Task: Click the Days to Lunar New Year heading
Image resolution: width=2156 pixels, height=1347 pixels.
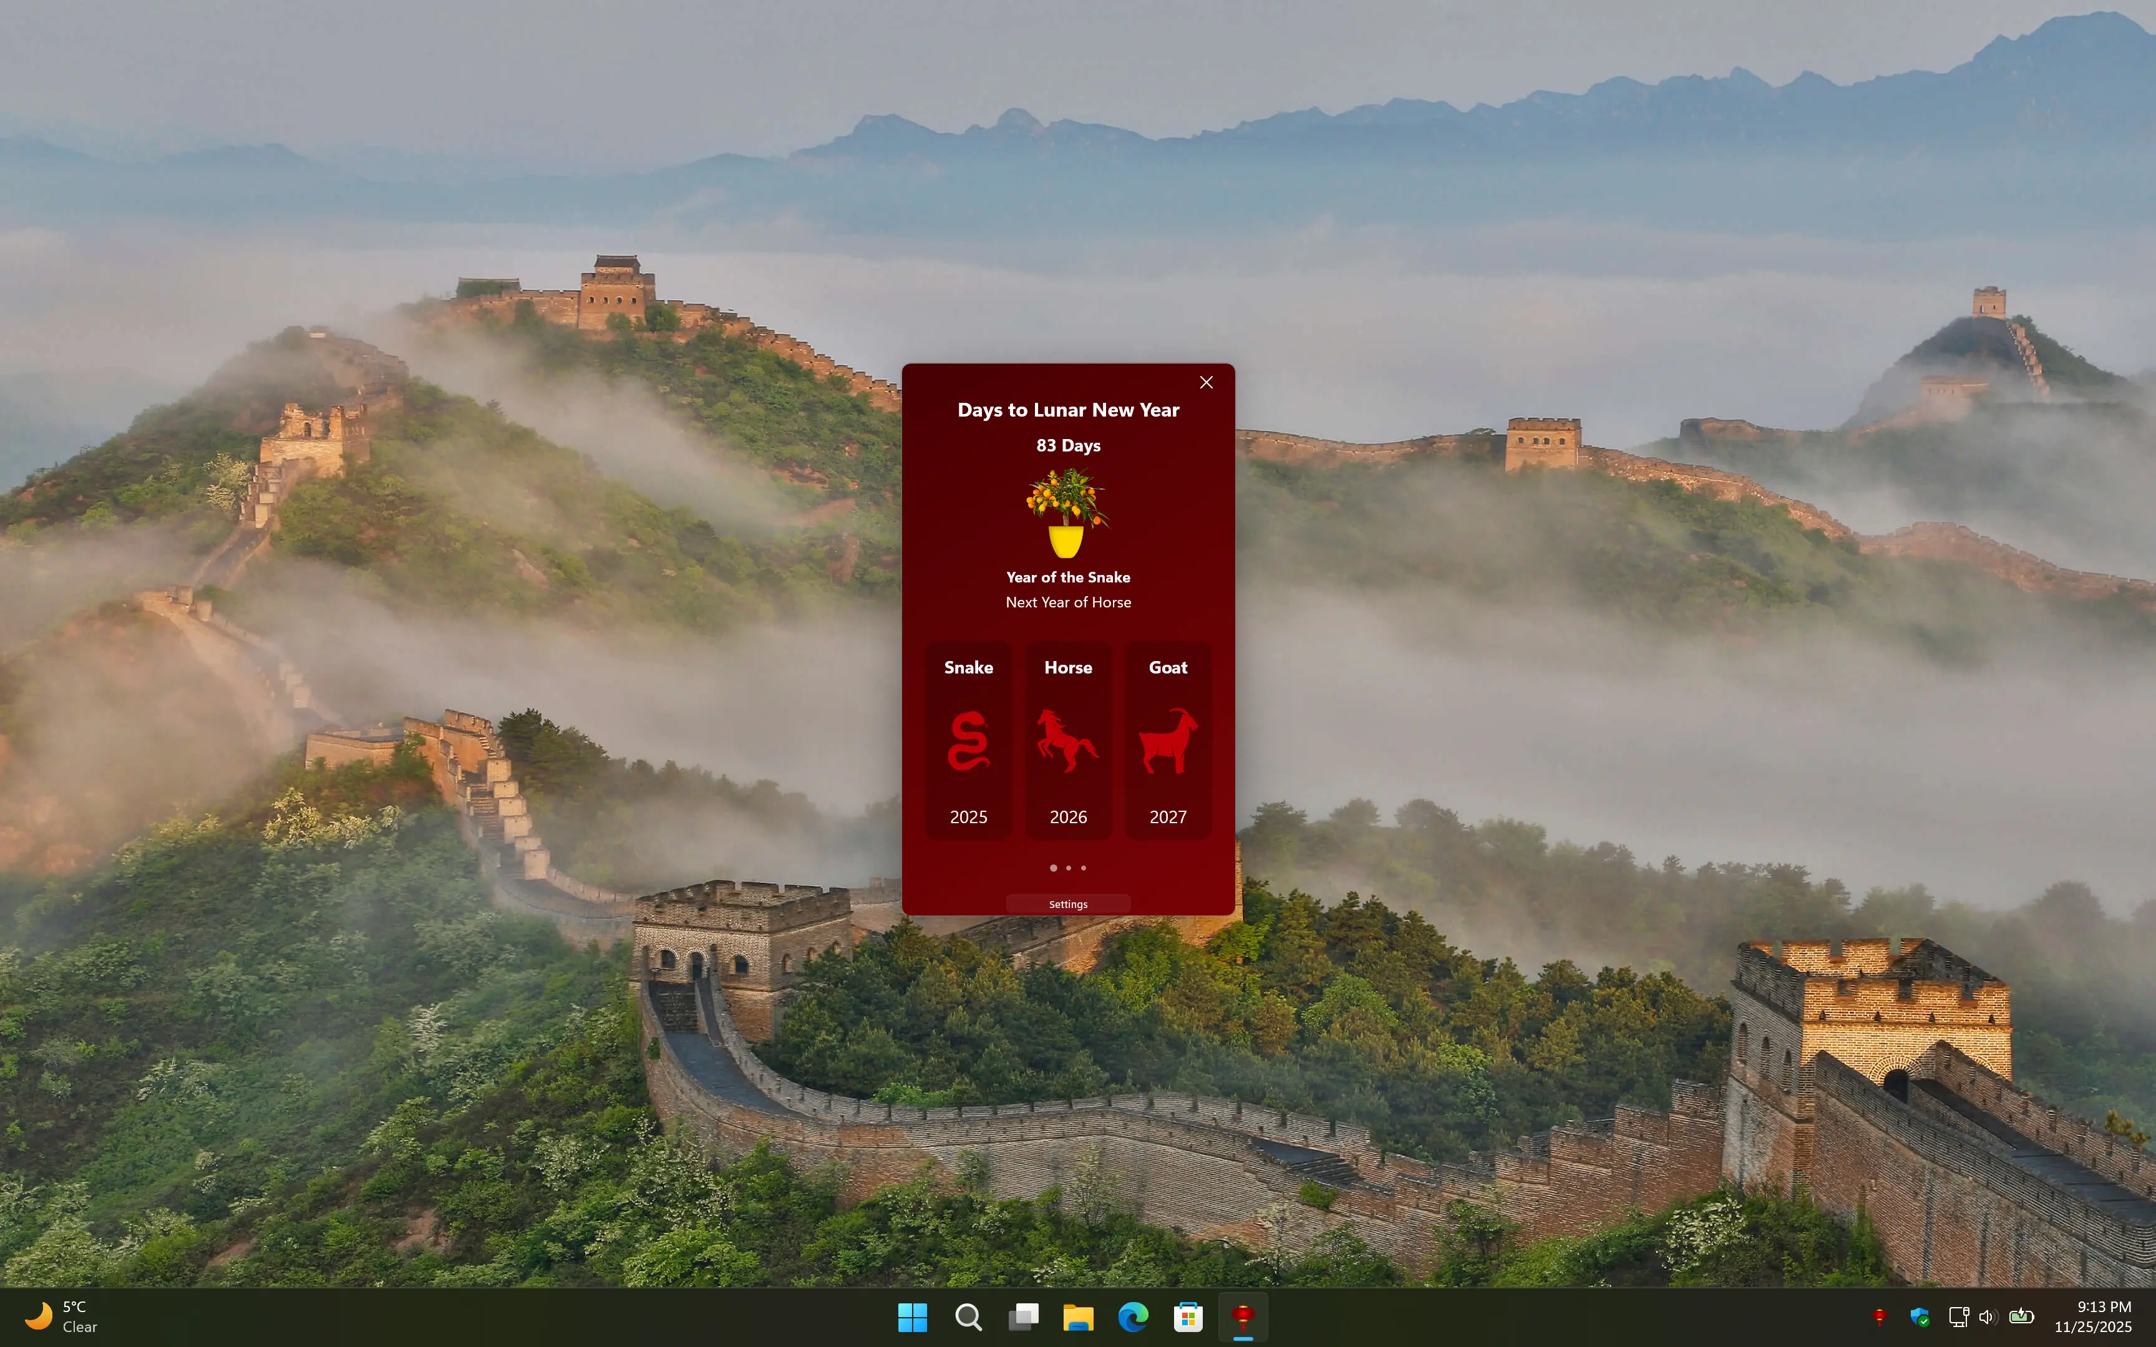Action: pos(1068,410)
